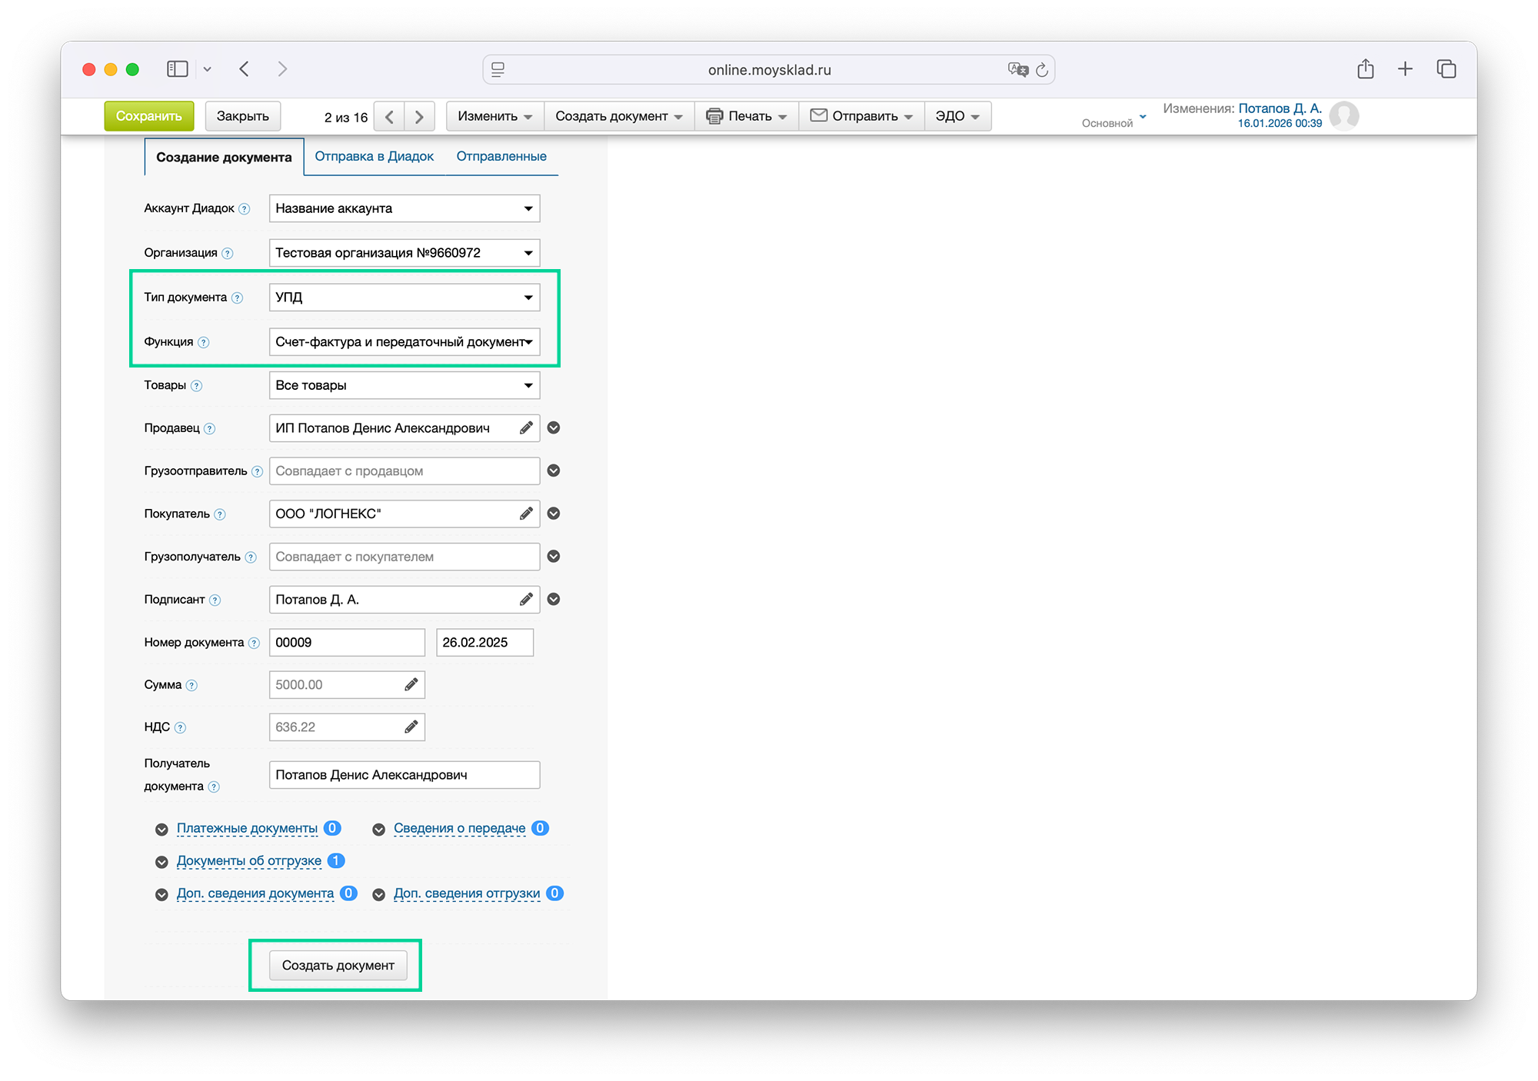Image resolution: width=1538 pixels, height=1081 pixels.
Task: Reload the page with the refresh icon
Action: pos(1042,70)
